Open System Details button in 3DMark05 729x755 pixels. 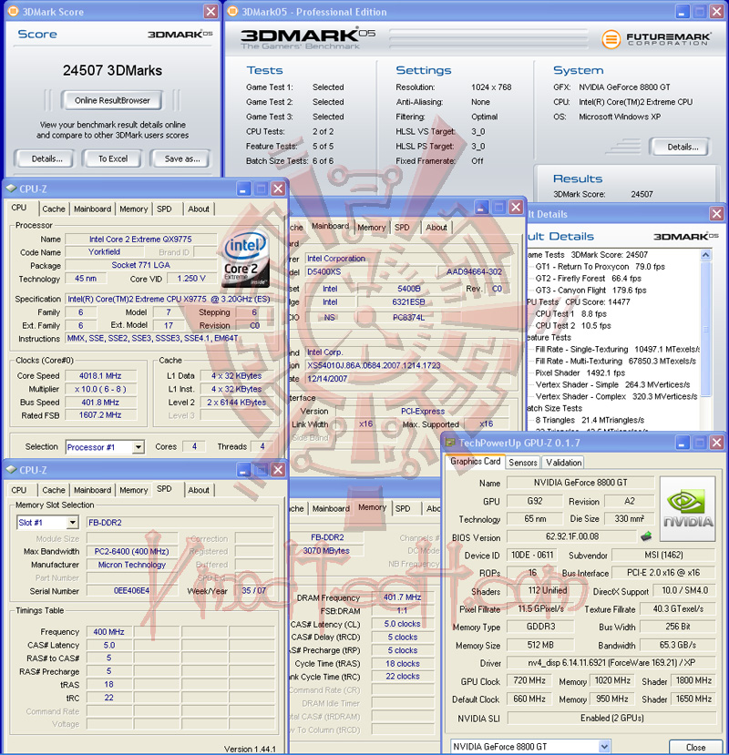tap(682, 147)
